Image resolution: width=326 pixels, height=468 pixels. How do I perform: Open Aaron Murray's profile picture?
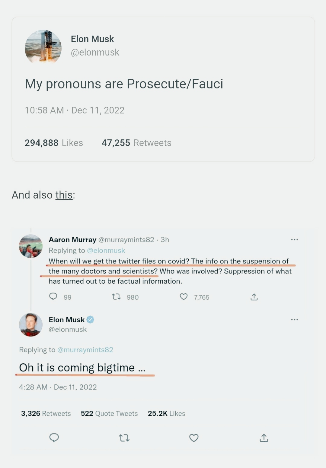pos(31,246)
